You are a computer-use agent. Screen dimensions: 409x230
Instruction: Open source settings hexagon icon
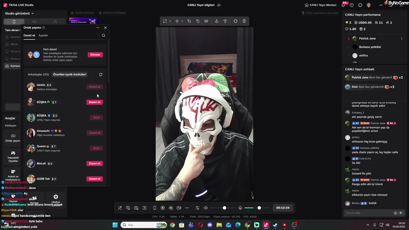(235, 21)
